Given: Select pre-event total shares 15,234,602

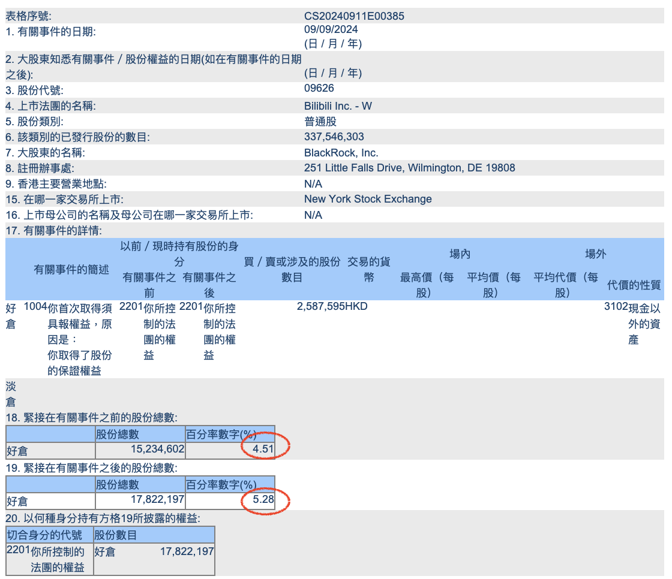Looking at the screenshot, I should click(157, 449).
